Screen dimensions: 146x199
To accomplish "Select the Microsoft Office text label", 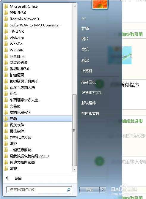I will [23, 6].
